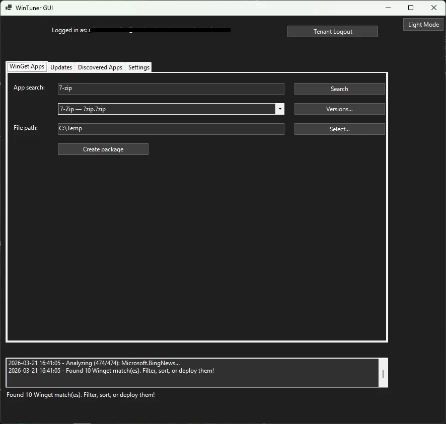This screenshot has height=424, width=446.
Task: Click the Create package button
Action: coord(103,149)
